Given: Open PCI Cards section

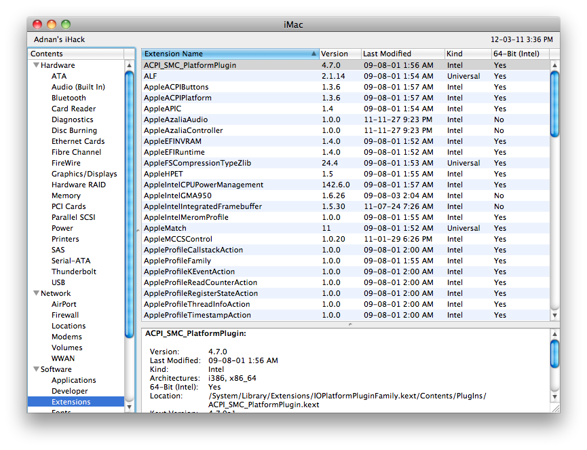Looking at the screenshot, I should pos(69,206).
